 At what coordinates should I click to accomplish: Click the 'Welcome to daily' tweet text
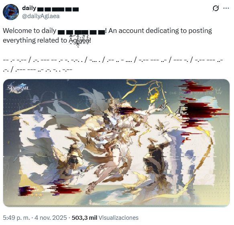[30, 31]
